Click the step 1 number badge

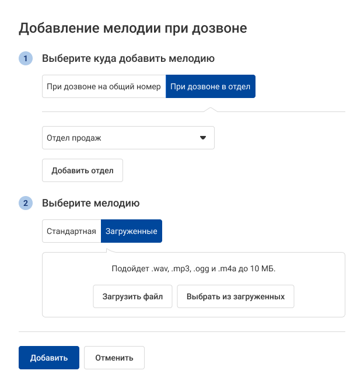26,58
